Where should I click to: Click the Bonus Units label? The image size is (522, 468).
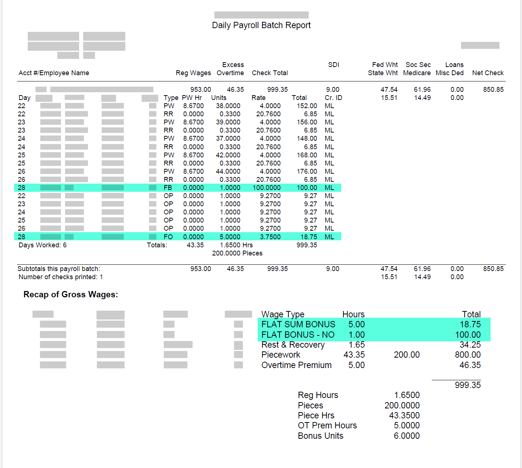[x=321, y=436]
